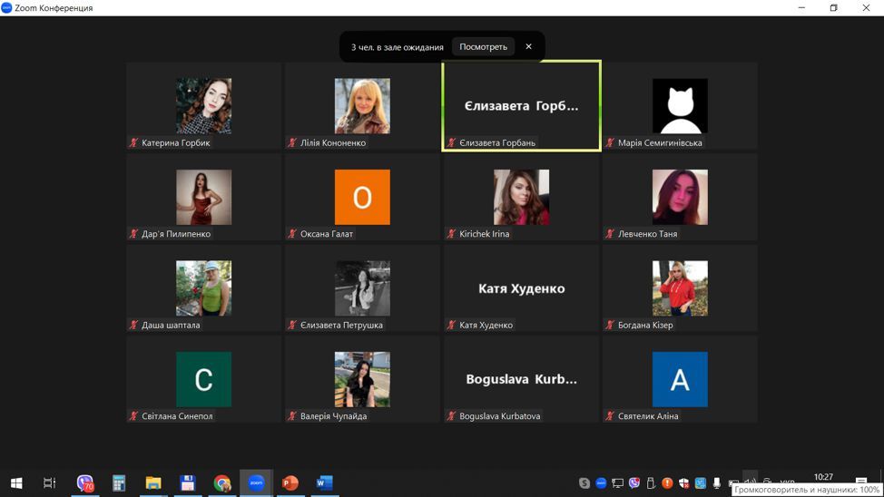Launch Google Chrome from the taskbar
The image size is (884, 497).
point(222,483)
